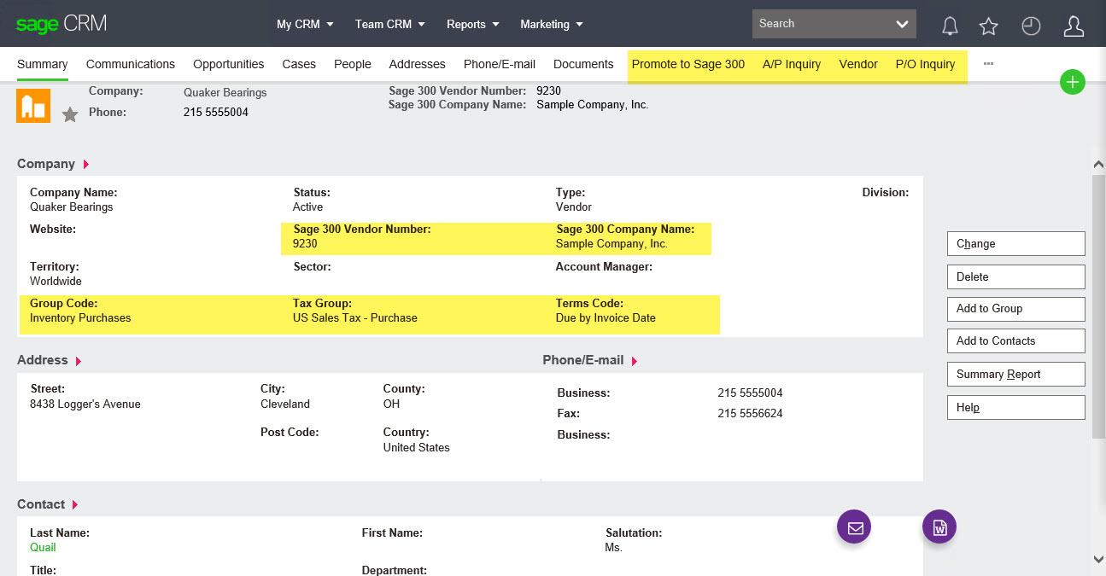Switch to the Documents tab
Screen dimensions: 1106x576
click(583, 64)
